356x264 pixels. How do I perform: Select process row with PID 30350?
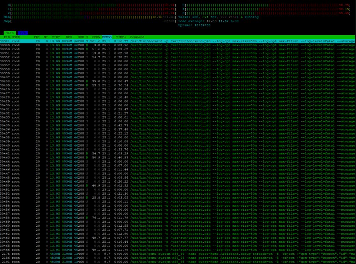[178, 49]
